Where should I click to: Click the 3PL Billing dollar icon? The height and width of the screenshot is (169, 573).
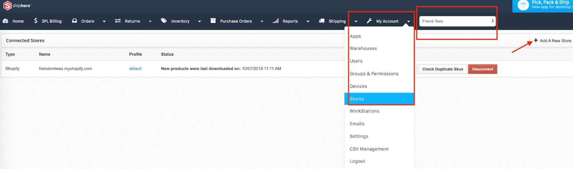(36, 21)
